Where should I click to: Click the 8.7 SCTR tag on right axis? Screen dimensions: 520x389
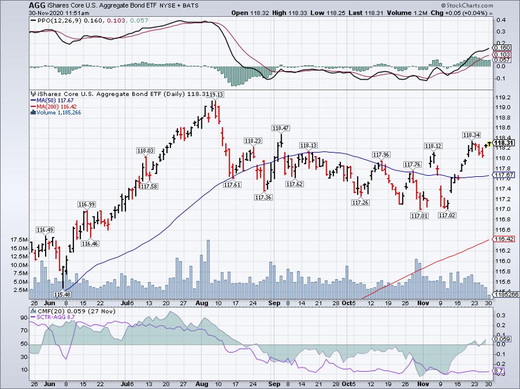(500, 371)
